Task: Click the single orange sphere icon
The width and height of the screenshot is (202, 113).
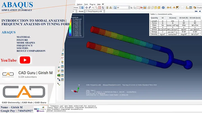Action: (x=174, y=8)
